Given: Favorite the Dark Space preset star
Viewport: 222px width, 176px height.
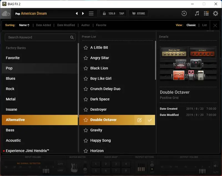Looking at the screenshot, I should coord(86,99).
